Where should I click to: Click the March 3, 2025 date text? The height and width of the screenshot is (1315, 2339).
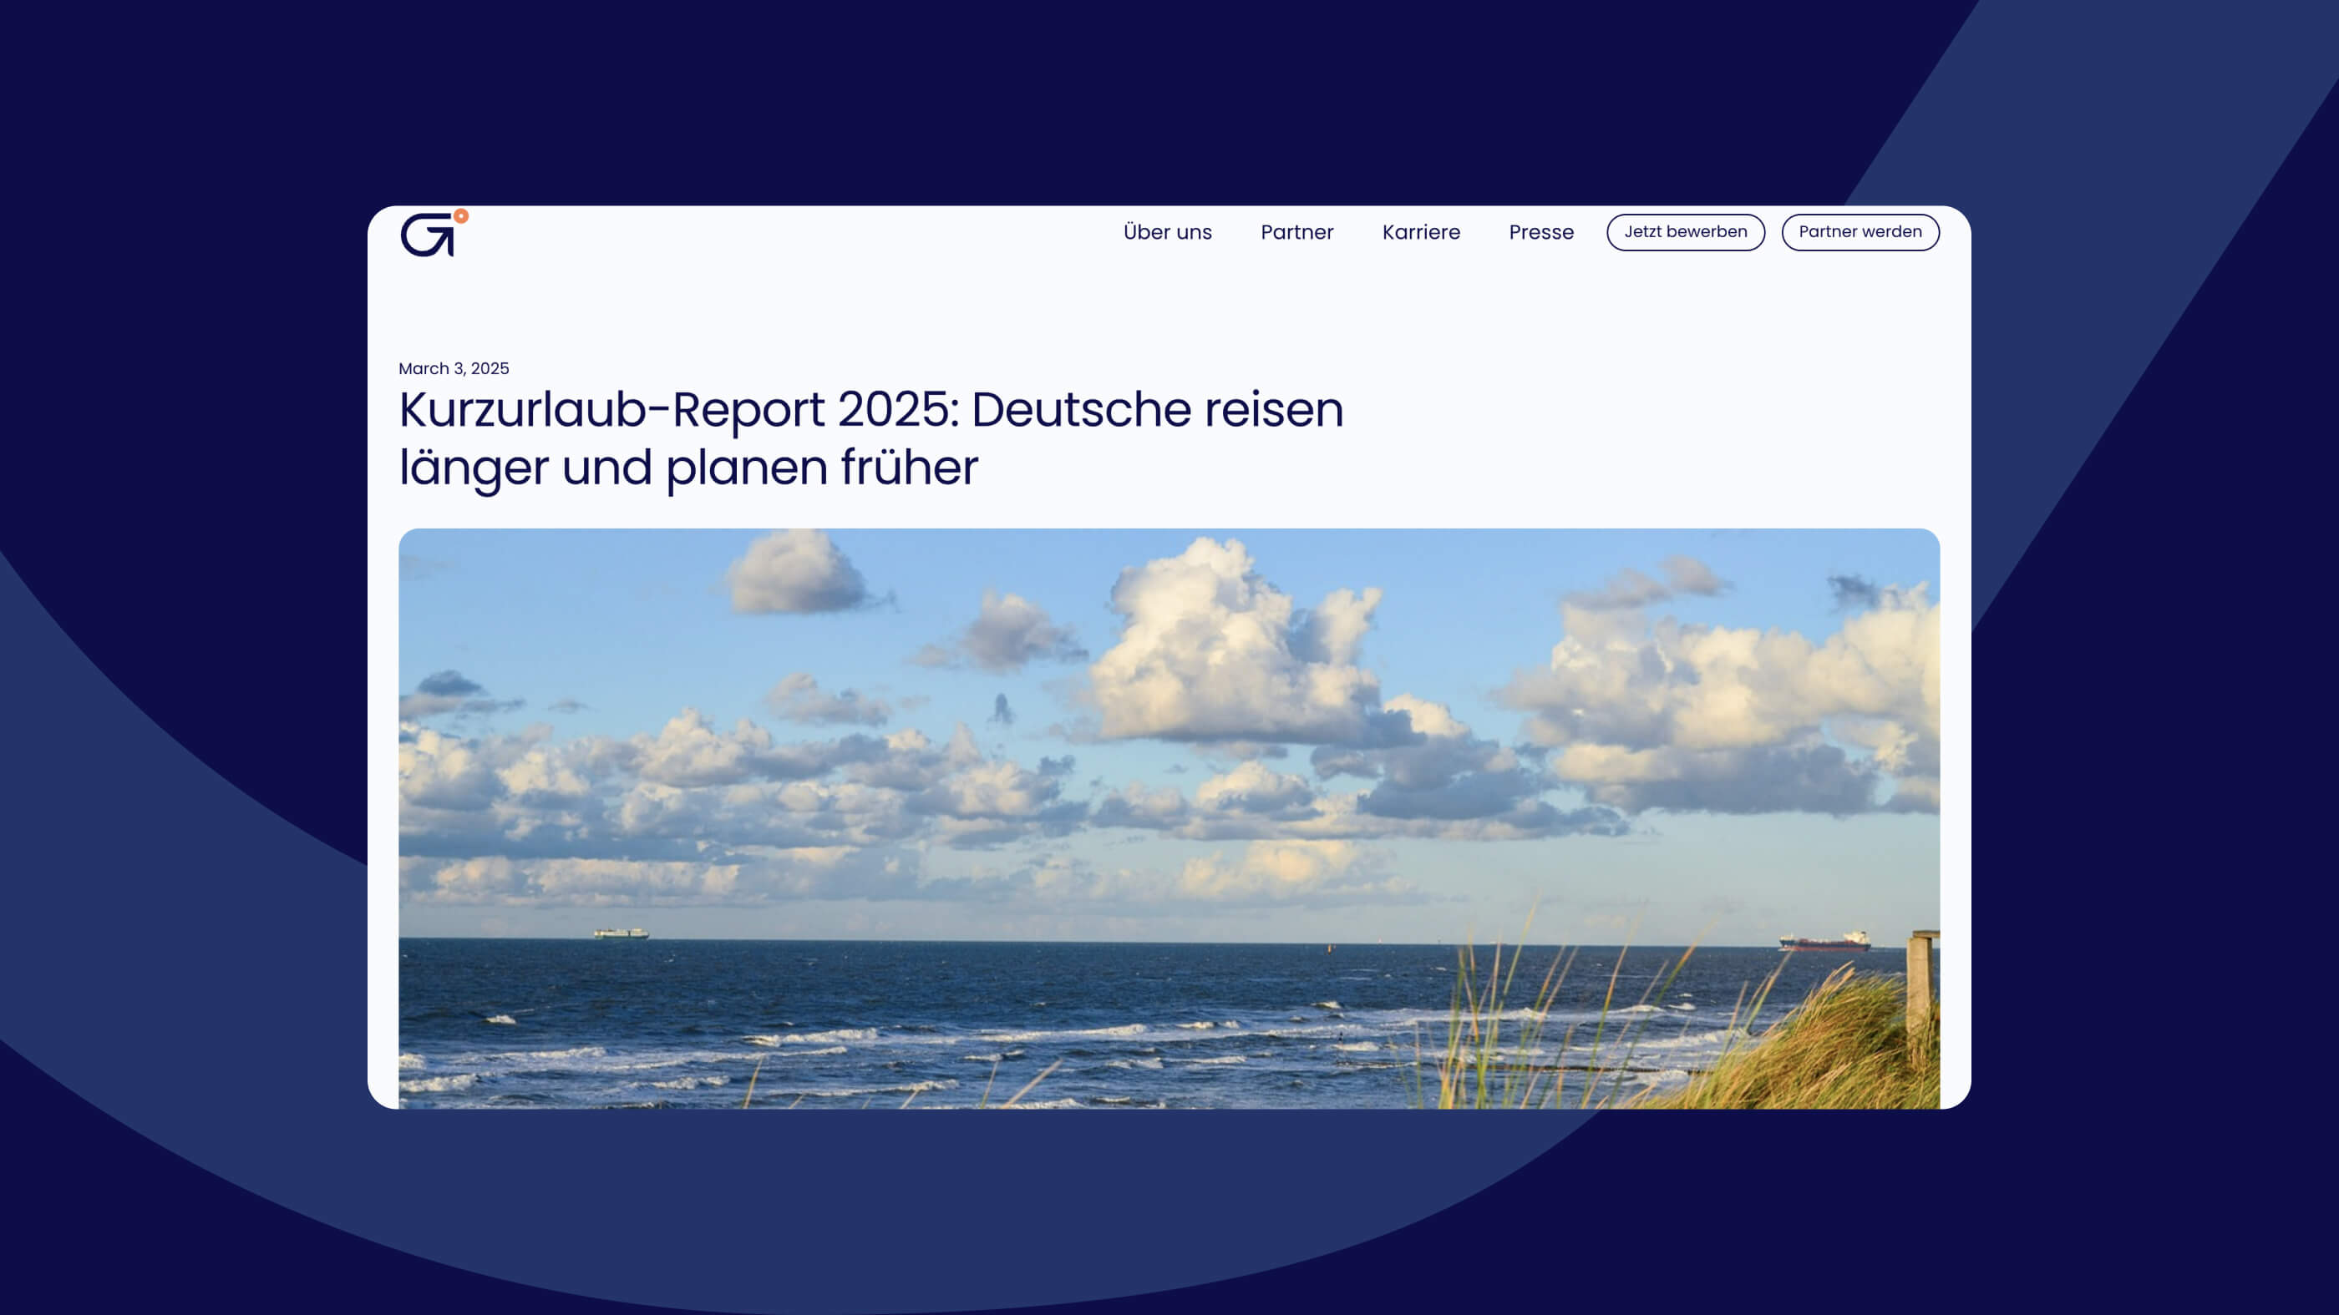[x=454, y=368]
